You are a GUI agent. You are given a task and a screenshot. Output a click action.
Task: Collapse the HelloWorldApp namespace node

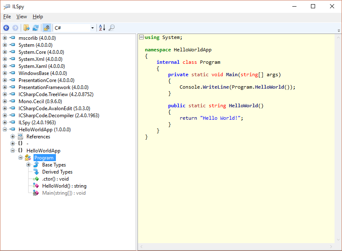coord(13,151)
